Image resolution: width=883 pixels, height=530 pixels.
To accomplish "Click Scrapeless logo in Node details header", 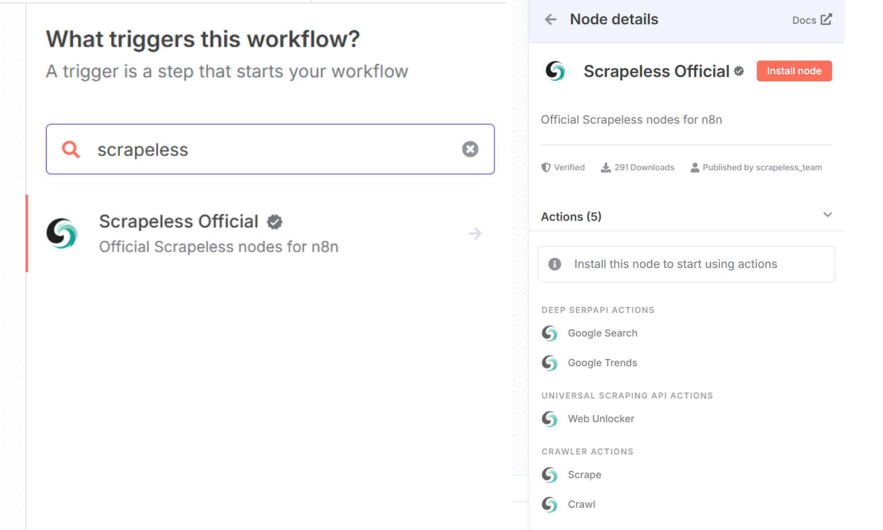I will point(555,71).
